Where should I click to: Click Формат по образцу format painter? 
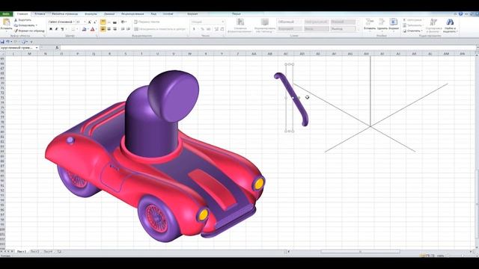coord(29,31)
